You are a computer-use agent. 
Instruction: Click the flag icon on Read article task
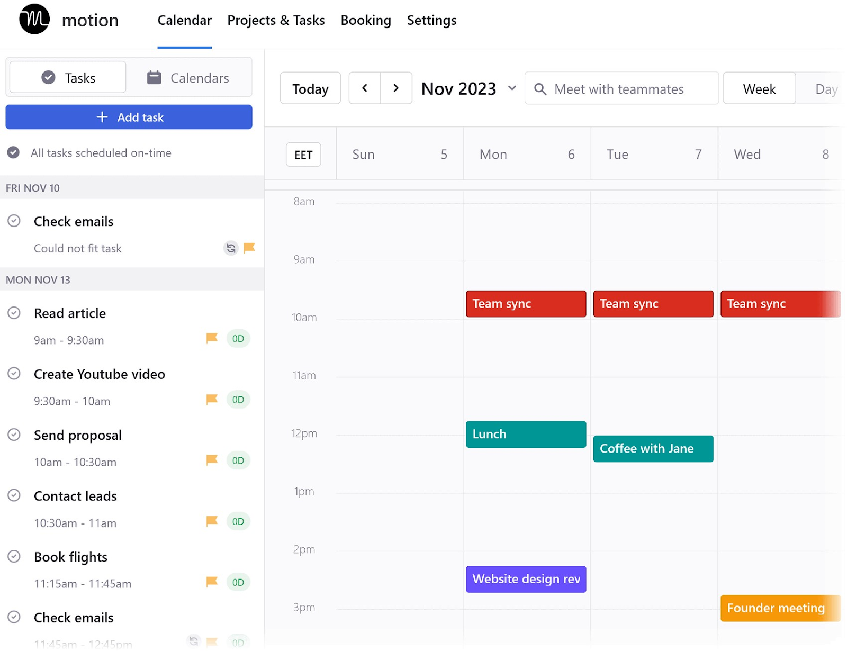211,339
